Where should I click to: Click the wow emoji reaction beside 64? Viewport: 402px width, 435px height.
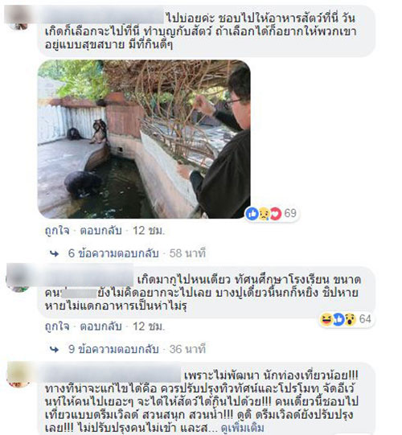(351, 319)
